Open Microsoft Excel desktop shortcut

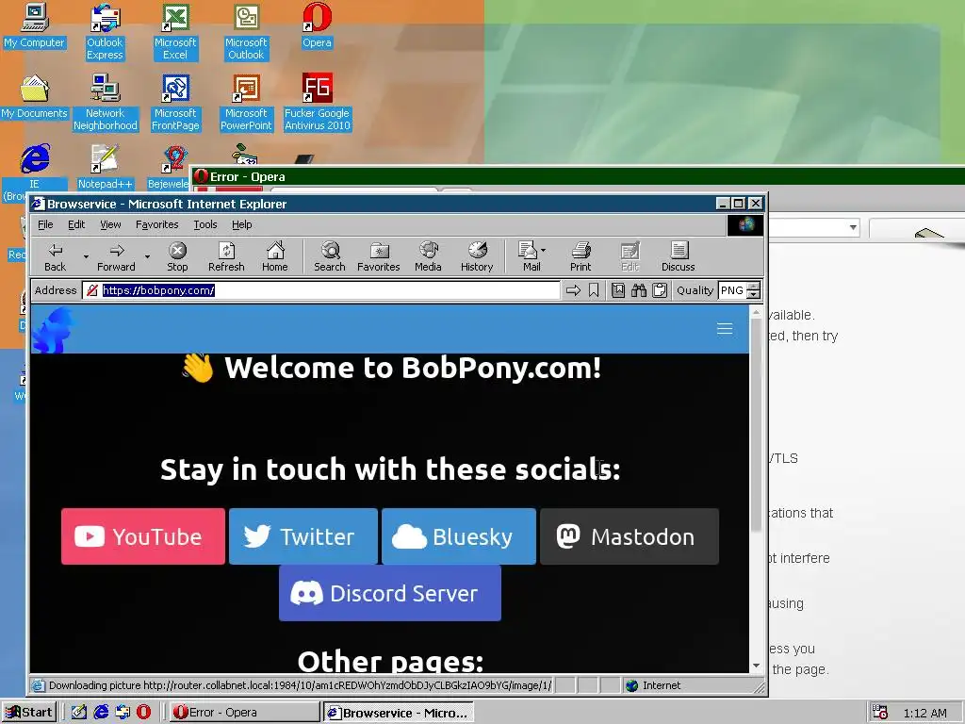click(x=175, y=32)
